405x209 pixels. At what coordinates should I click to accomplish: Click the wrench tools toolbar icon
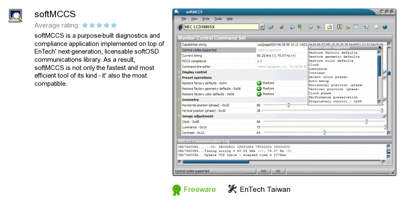click(x=318, y=27)
